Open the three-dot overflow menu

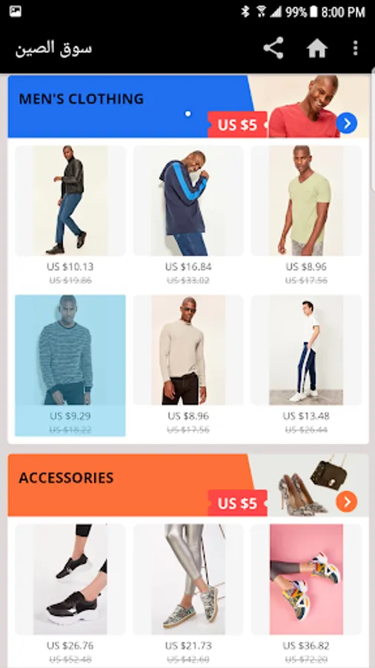tap(356, 48)
